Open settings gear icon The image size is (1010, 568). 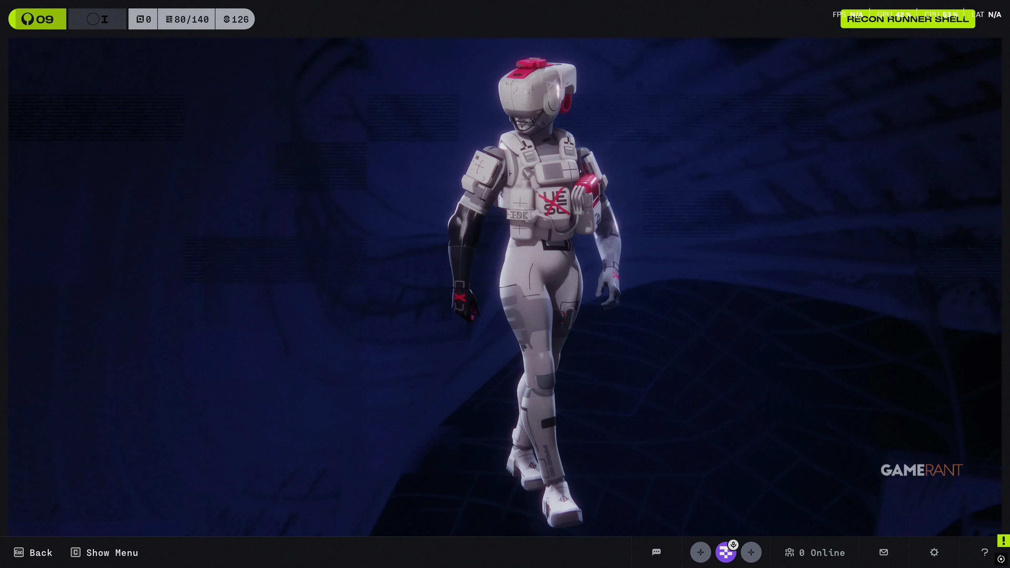click(934, 552)
